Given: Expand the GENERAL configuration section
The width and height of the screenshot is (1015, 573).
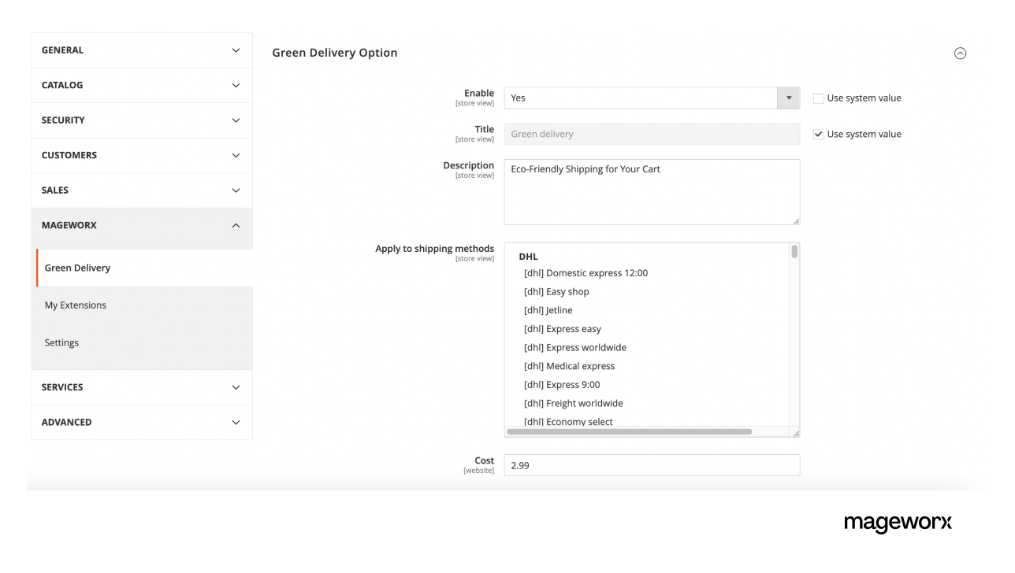Looking at the screenshot, I should click(x=141, y=50).
